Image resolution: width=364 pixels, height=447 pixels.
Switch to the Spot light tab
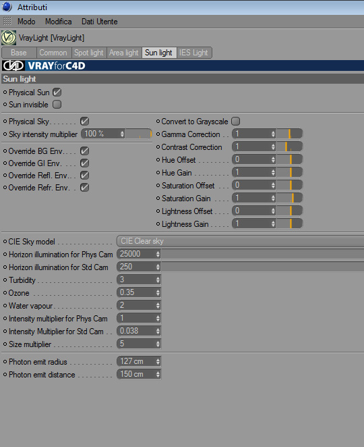click(89, 53)
